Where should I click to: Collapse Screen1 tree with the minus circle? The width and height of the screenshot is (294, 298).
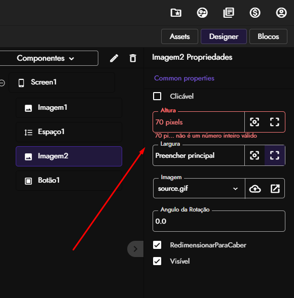pyautogui.click(x=2, y=82)
